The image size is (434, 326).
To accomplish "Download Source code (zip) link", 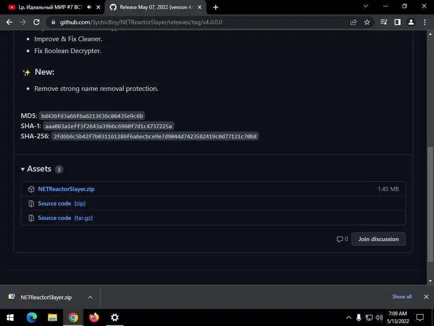I will coord(62,203).
